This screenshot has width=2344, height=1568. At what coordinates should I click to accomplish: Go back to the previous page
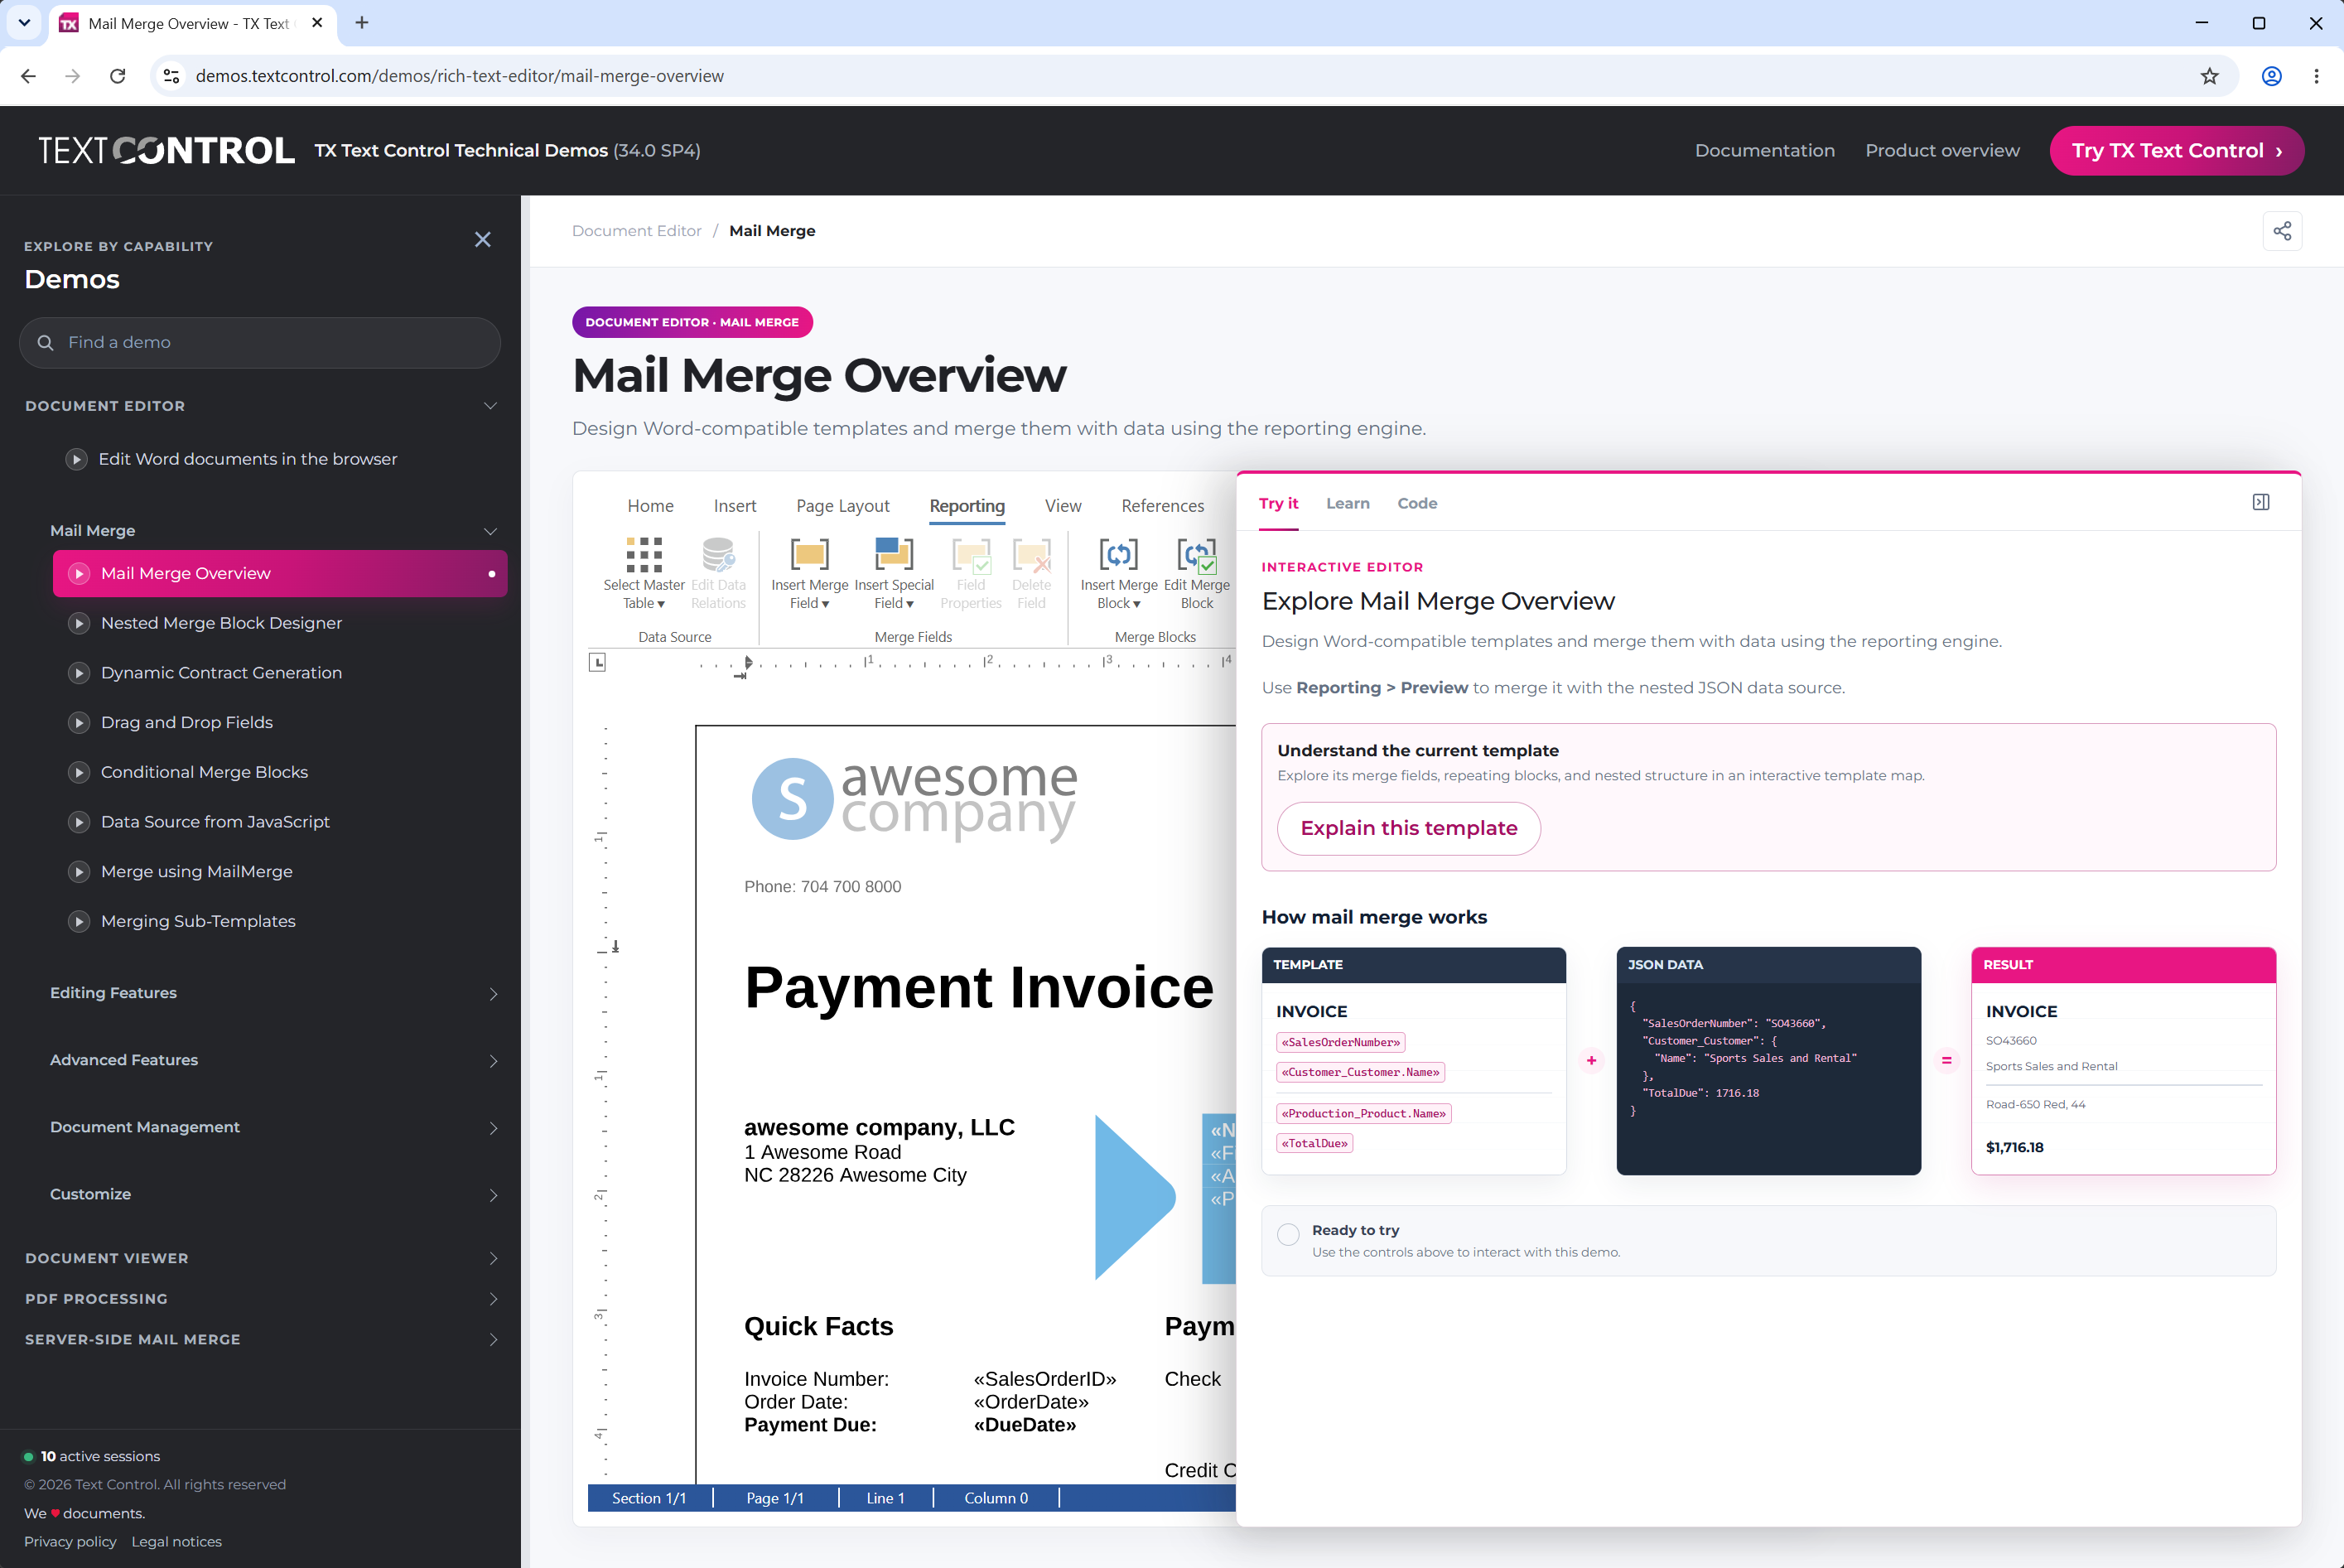[28, 76]
